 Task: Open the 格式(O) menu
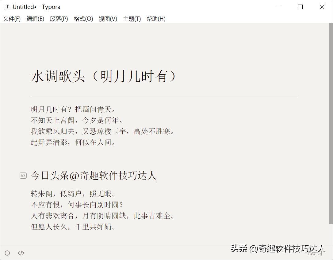[x=83, y=19]
